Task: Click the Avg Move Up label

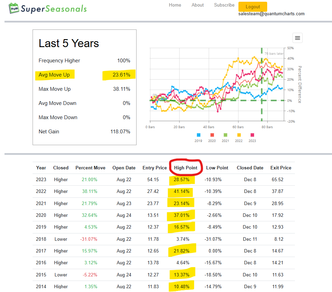Action: point(54,75)
